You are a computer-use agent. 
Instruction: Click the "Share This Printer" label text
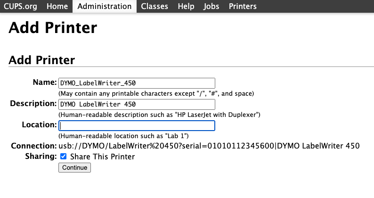[102, 157]
